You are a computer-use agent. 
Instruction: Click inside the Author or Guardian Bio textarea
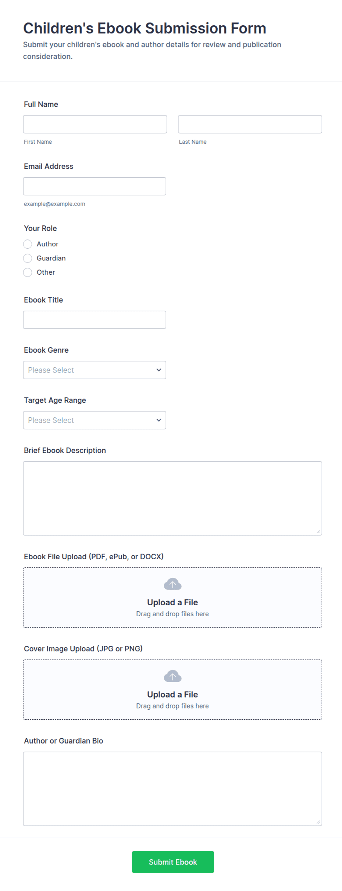172,789
